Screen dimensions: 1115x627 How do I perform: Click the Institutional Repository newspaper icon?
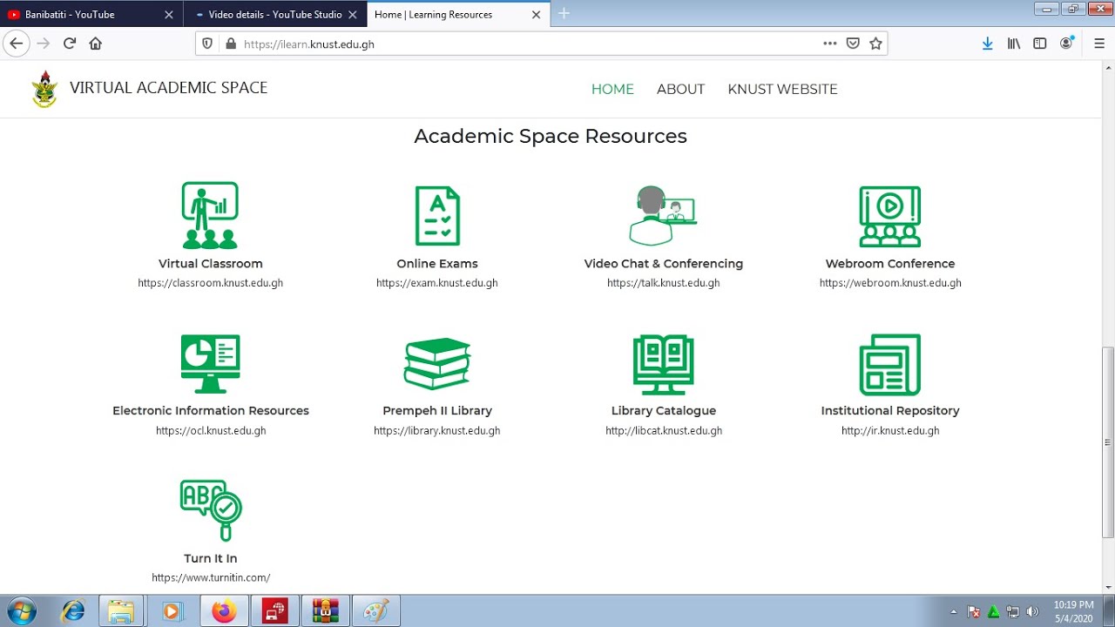889,364
